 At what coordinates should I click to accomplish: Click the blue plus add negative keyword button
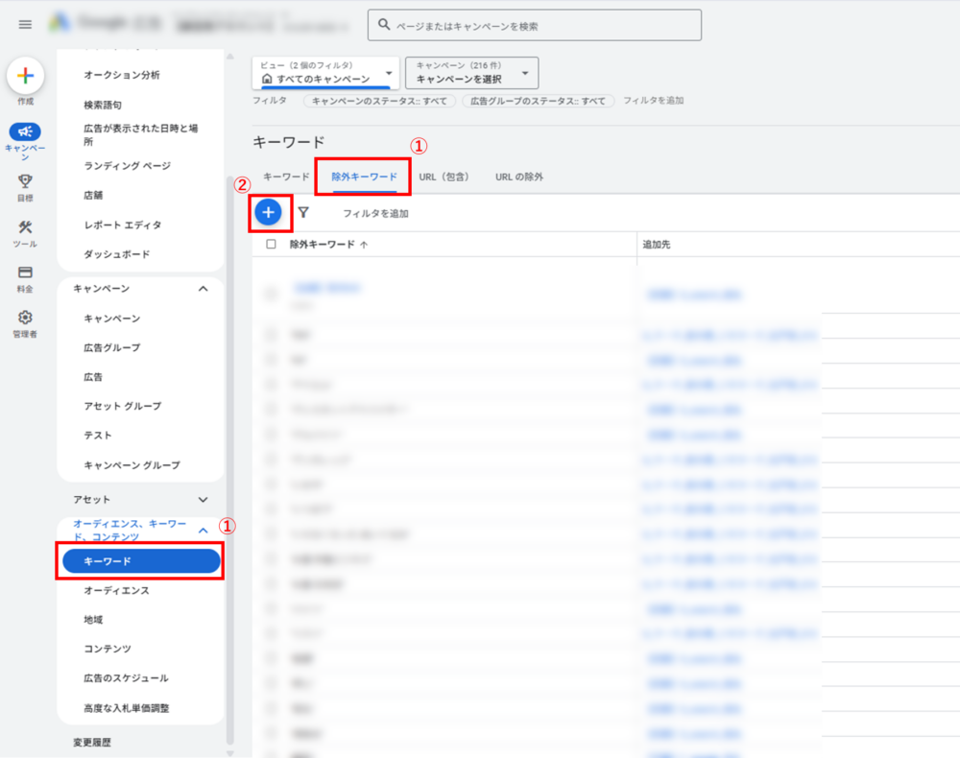pos(269,212)
